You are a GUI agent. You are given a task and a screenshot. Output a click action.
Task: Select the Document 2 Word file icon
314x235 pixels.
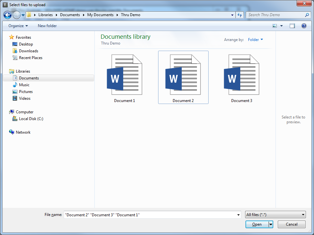183,75
